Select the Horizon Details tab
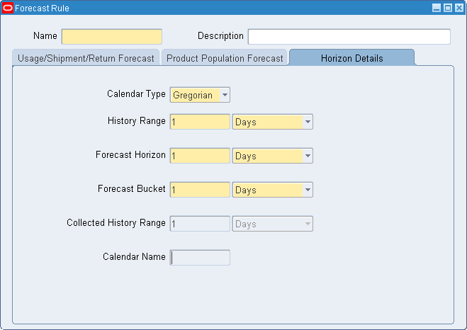The height and width of the screenshot is (330, 467). 351,58
